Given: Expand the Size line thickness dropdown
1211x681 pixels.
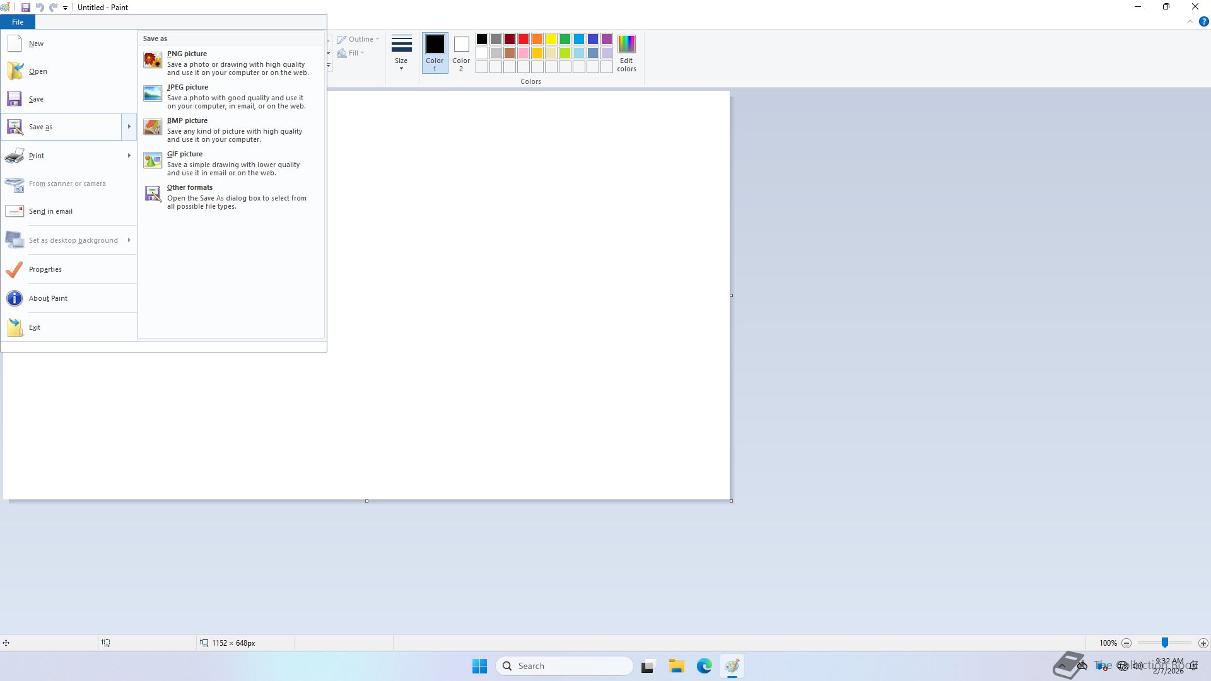Looking at the screenshot, I should 401,52.
